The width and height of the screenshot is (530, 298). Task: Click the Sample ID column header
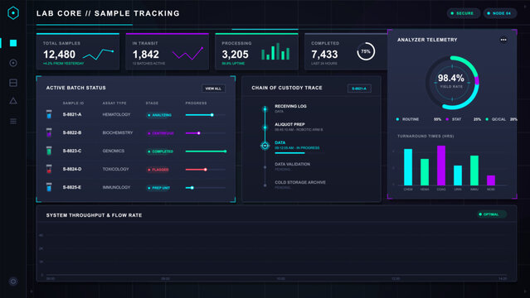click(73, 103)
